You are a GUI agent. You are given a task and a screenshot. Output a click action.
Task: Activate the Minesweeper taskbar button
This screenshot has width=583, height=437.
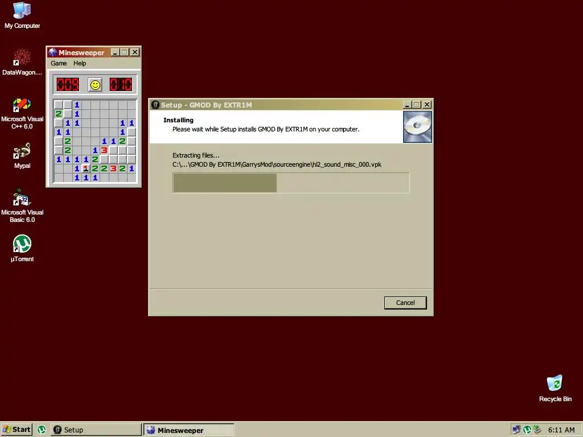(x=189, y=430)
